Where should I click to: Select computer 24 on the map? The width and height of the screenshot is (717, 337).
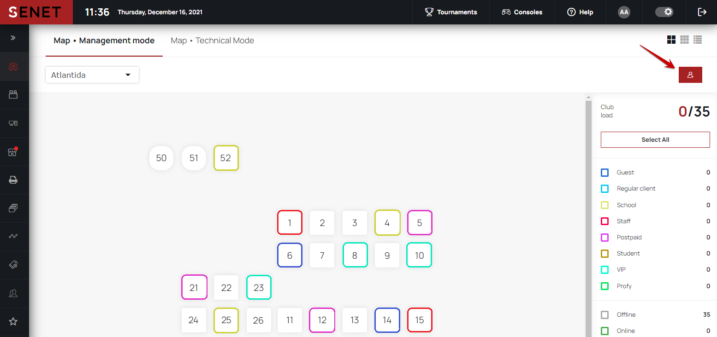194,320
